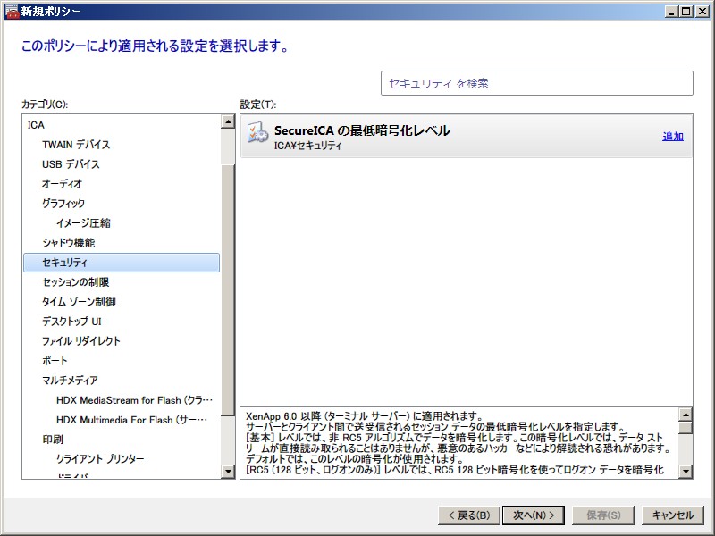Select the グラフィック category
This screenshot has height=536, width=715.
pos(63,204)
